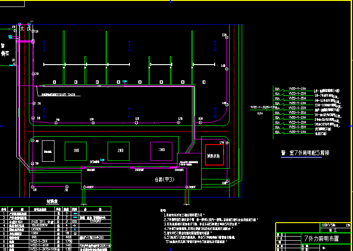Click cyan legend symbol in table row 1
This screenshot has height=251, width=353.
tap(75, 214)
